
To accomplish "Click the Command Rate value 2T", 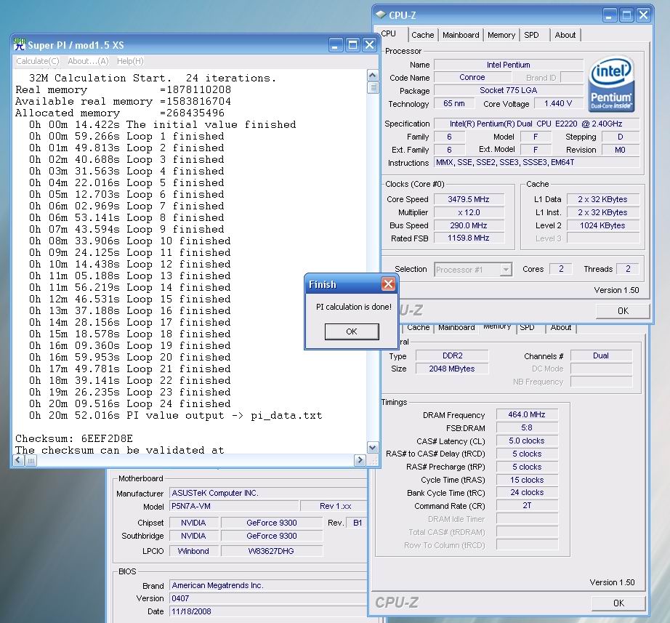I will (x=527, y=505).
